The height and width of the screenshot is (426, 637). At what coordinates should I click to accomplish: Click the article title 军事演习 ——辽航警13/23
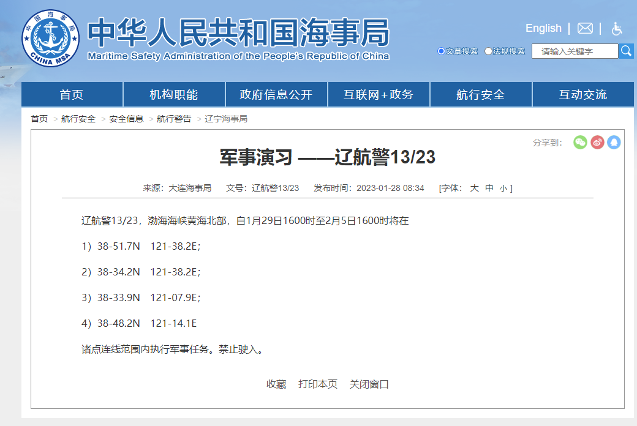pos(328,157)
